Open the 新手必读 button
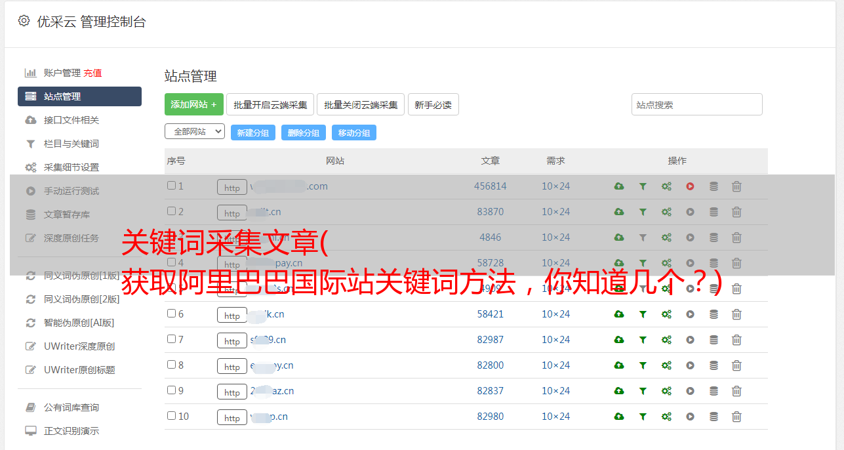 point(433,104)
